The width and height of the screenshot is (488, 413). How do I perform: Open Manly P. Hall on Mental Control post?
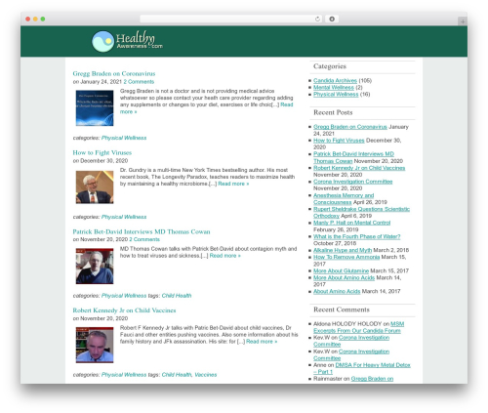[x=351, y=223]
